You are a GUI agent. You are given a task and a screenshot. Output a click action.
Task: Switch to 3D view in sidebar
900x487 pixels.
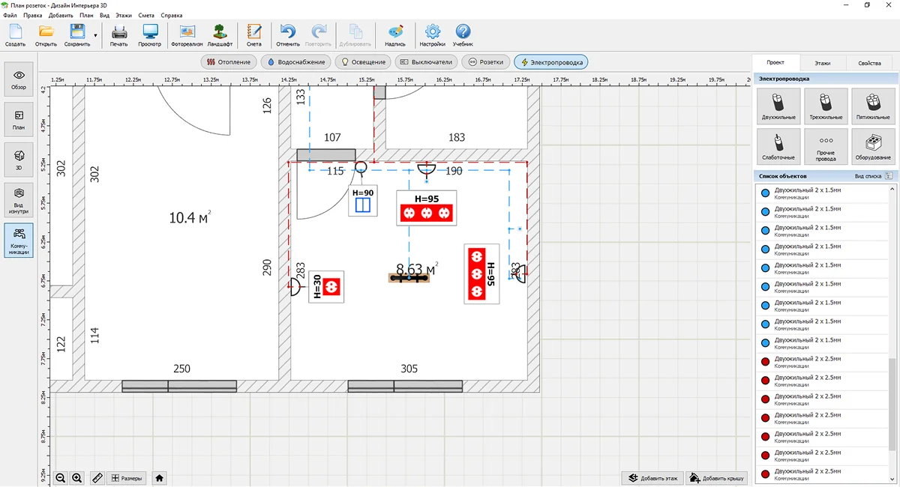coord(19,160)
